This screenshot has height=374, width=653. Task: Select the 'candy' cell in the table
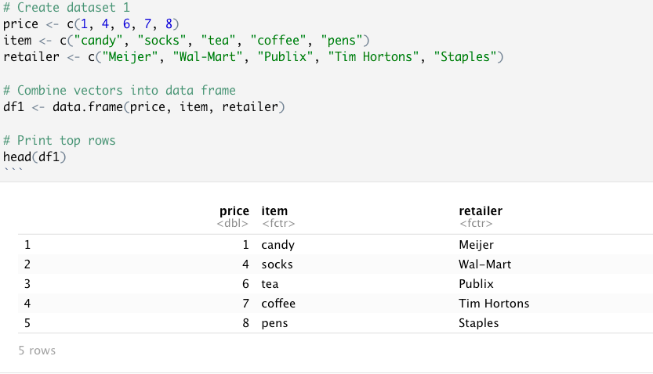(x=278, y=245)
